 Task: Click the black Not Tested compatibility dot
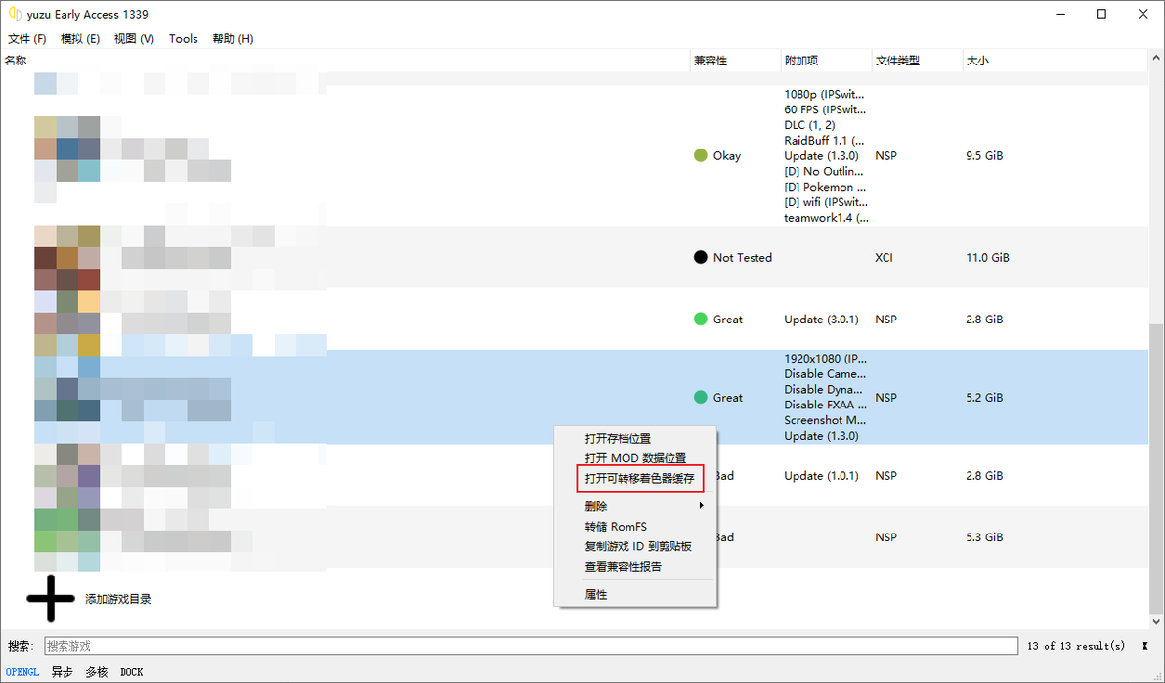coord(700,257)
